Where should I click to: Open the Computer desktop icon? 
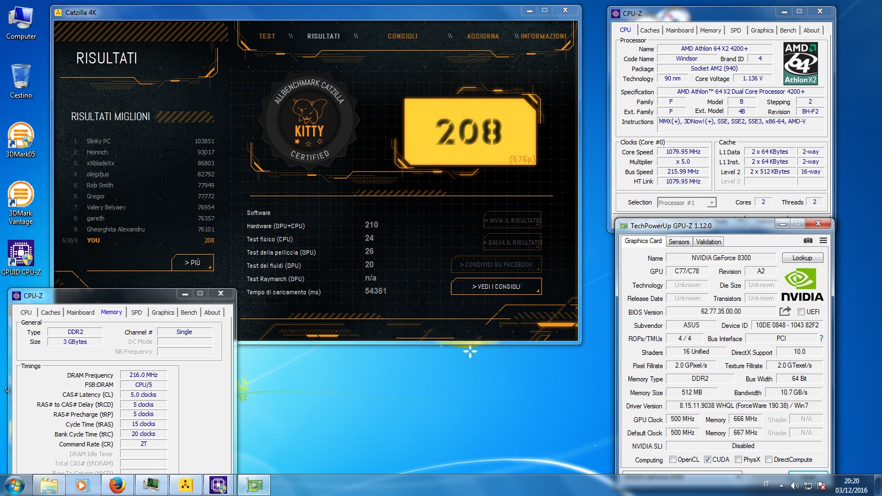pos(21,23)
